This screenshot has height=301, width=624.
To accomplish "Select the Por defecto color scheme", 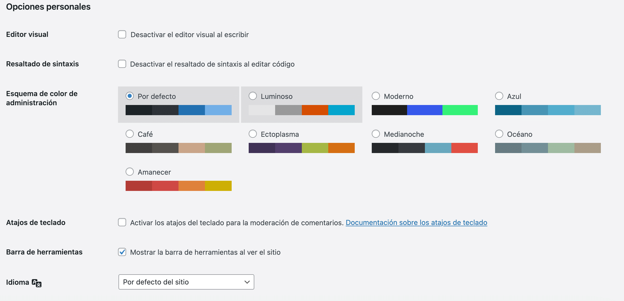I will (130, 96).
